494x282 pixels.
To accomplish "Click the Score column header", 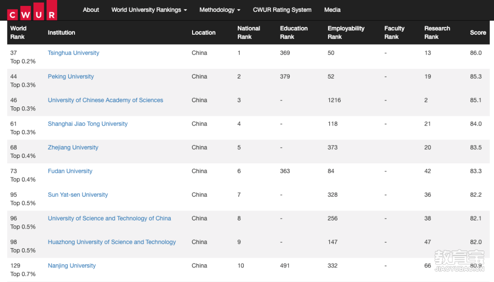I will [478, 32].
